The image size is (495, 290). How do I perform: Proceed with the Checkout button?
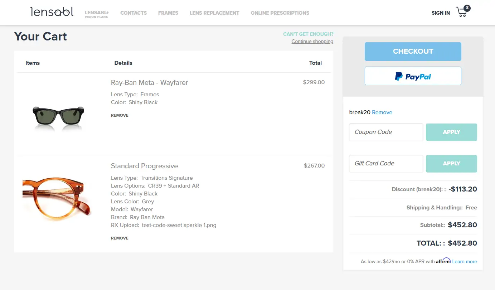pos(413,52)
